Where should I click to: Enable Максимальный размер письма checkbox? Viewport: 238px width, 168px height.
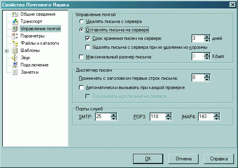point(81,57)
